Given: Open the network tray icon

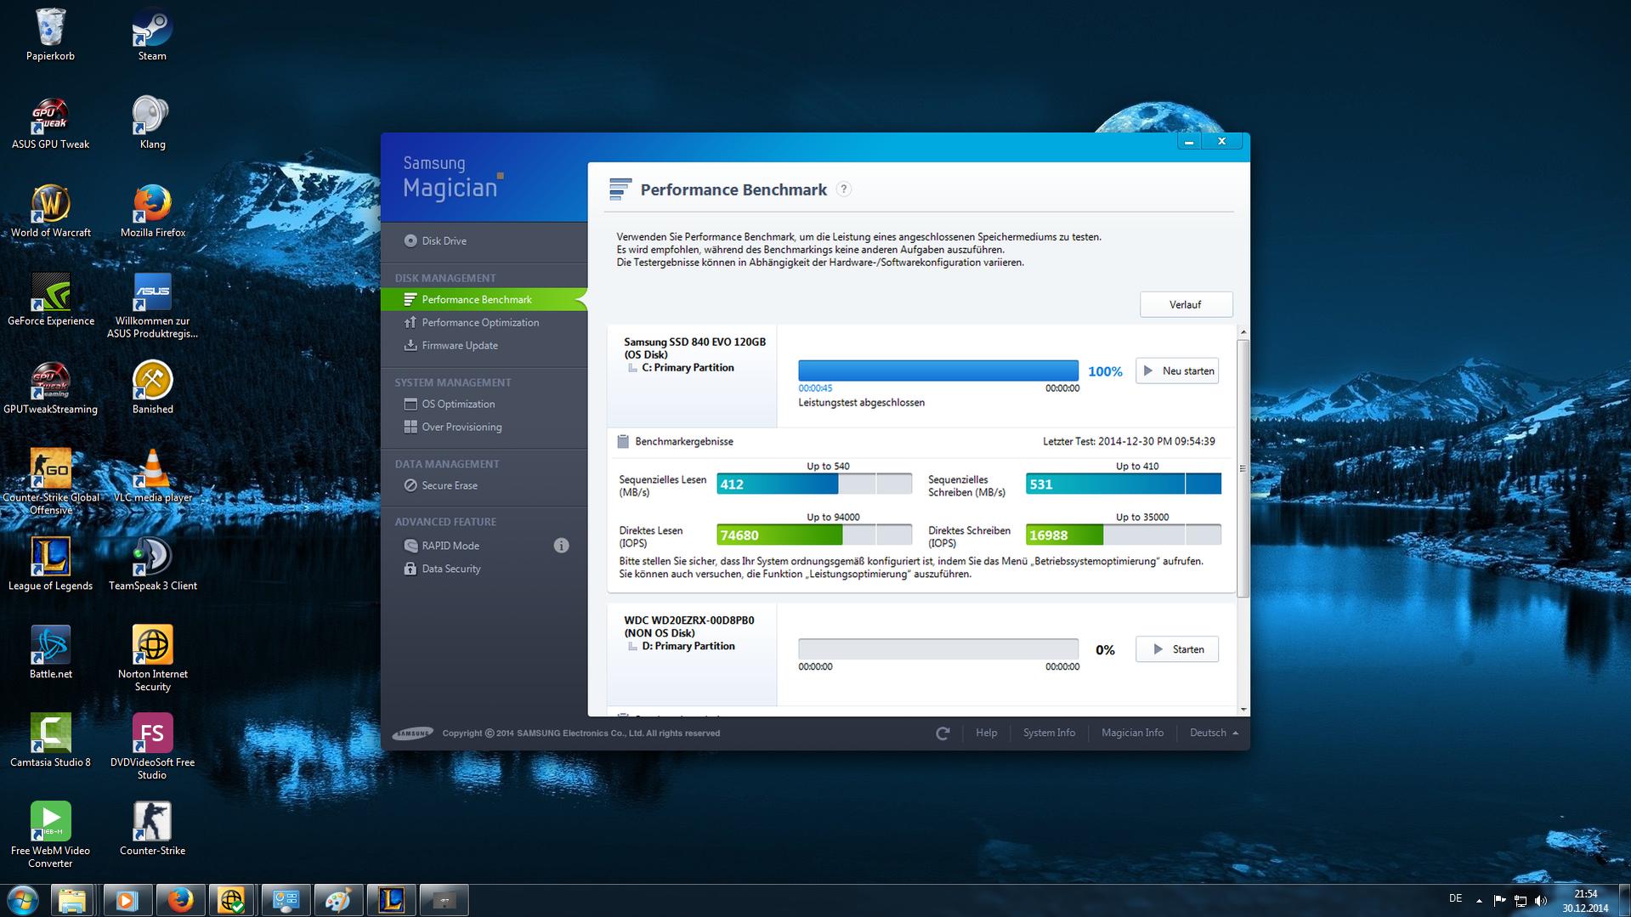Looking at the screenshot, I should point(1520,900).
